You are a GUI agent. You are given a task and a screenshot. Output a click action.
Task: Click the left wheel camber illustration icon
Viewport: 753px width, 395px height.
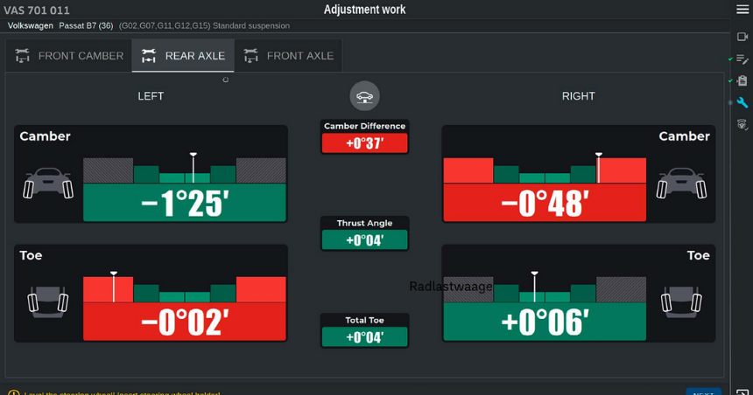point(48,184)
